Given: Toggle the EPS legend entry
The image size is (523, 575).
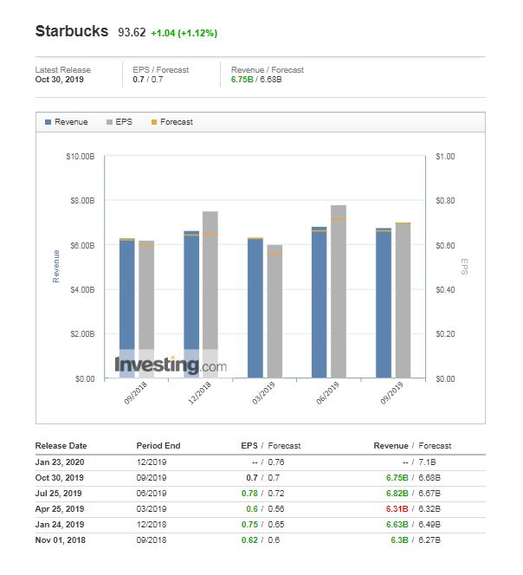Looking at the screenshot, I should pos(119,122).
